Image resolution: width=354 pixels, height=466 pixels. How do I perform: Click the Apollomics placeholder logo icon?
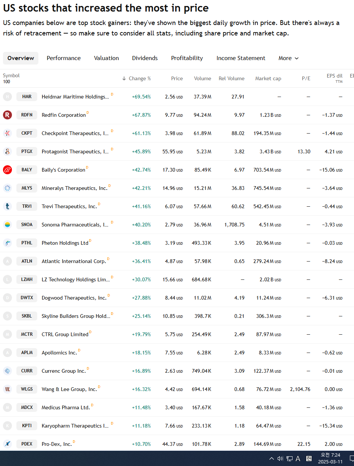coord(7,353)
